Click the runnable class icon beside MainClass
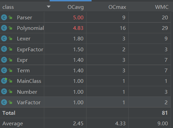The width and height of the screenshot is (173, 128). [x=4, y=81]
